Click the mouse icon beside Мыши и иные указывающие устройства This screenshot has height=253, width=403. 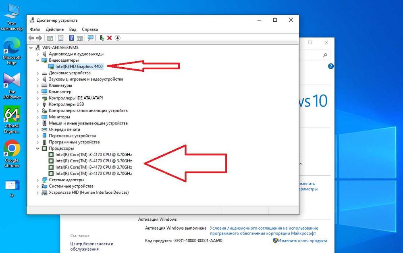tap(44, 123)
